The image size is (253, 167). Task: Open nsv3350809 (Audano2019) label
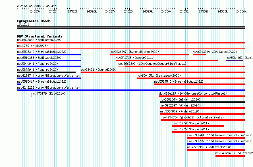coord(180,111)
